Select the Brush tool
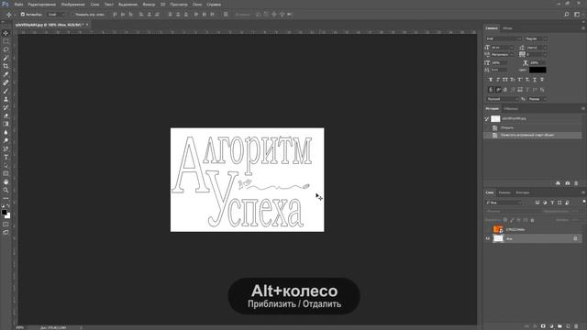 pyautogui.click(x=6, y=91)
